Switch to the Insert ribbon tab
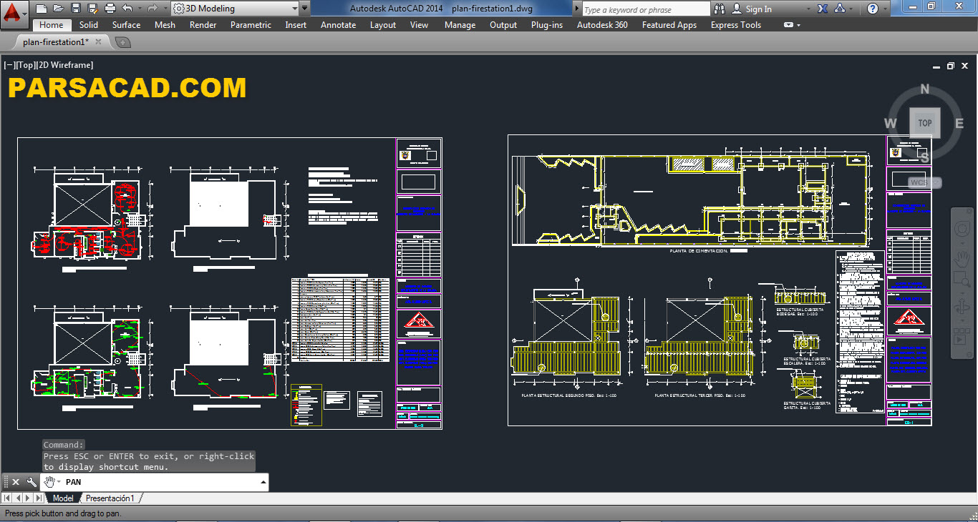The height and width of the screenshot is (522, 978). click(x=296, y=25)
